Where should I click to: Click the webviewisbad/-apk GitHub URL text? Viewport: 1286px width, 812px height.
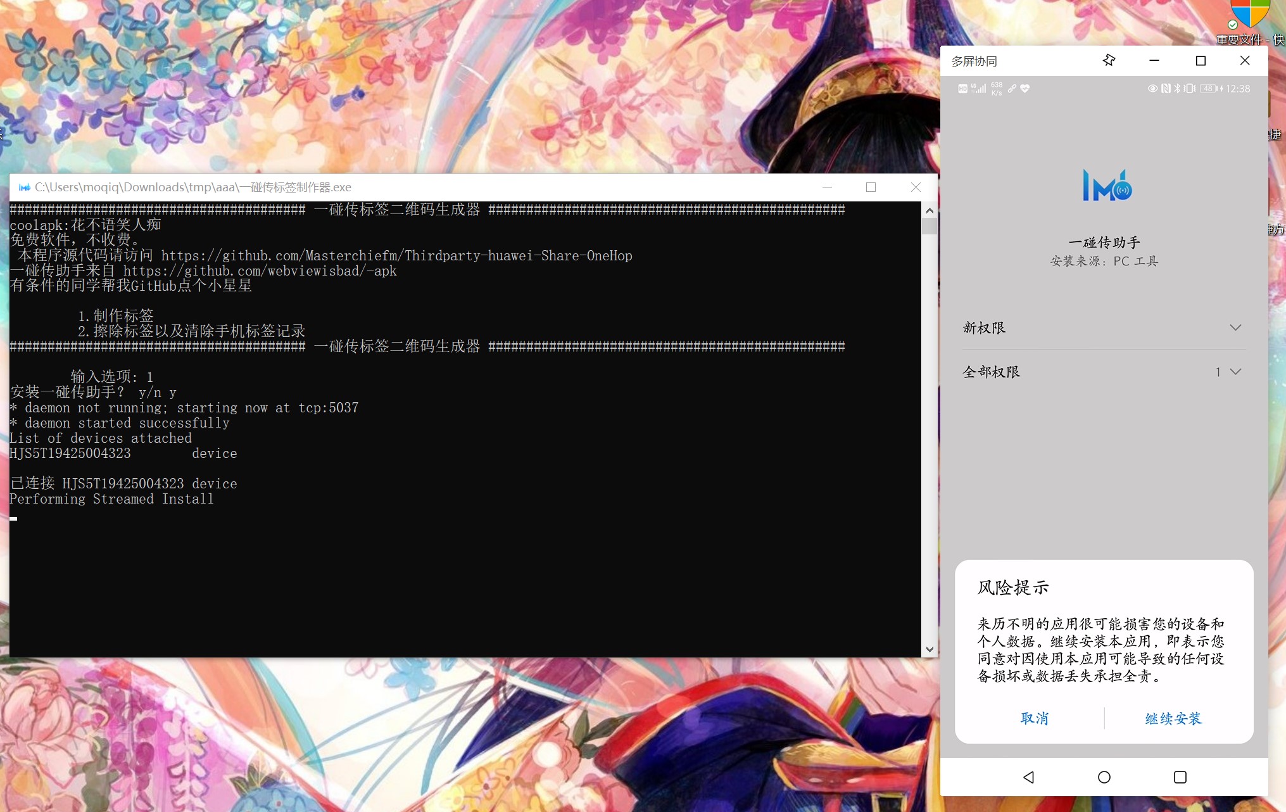pyautogui.click(x=260, y=270)
